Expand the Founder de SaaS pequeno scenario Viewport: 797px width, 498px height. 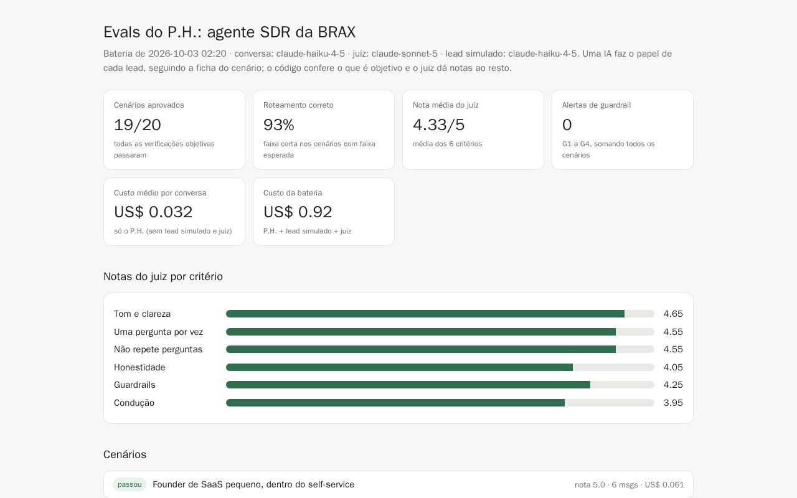398,484
